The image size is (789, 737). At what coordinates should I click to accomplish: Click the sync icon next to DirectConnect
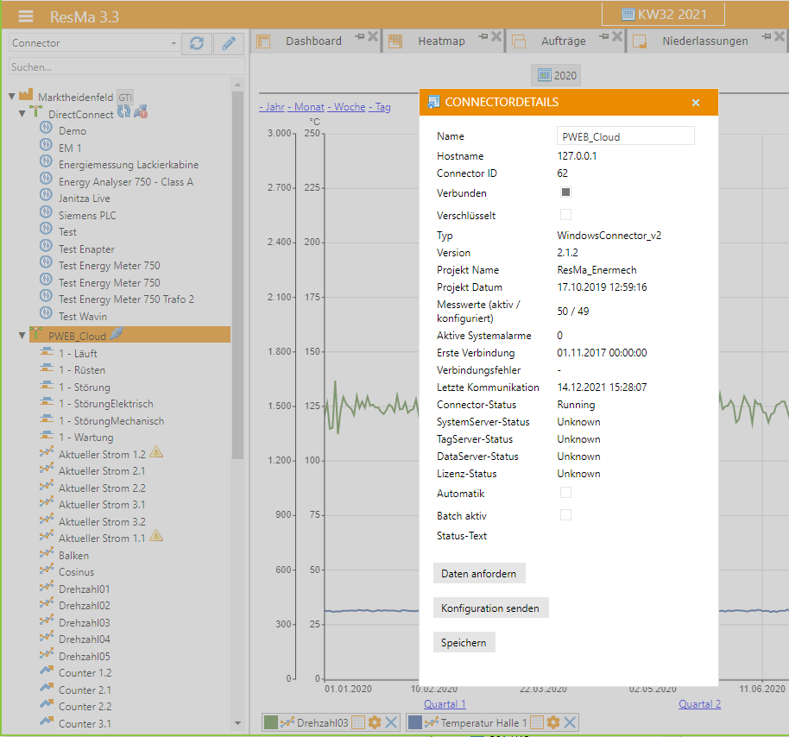pos(123,112)
